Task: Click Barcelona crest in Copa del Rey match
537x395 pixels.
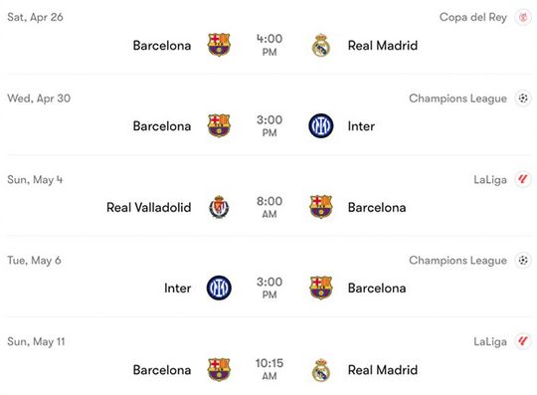Action: click(219, 45)
